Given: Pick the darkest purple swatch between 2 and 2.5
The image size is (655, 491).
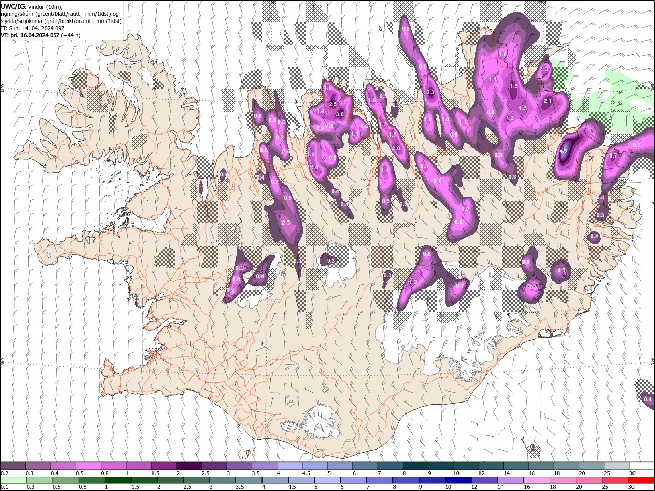Looking at the screenshot, I should click(189, 466).
